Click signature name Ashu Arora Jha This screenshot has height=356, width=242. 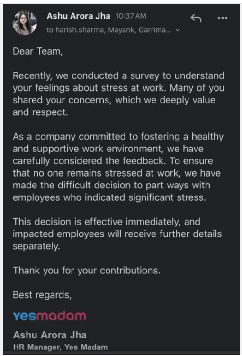50,335
